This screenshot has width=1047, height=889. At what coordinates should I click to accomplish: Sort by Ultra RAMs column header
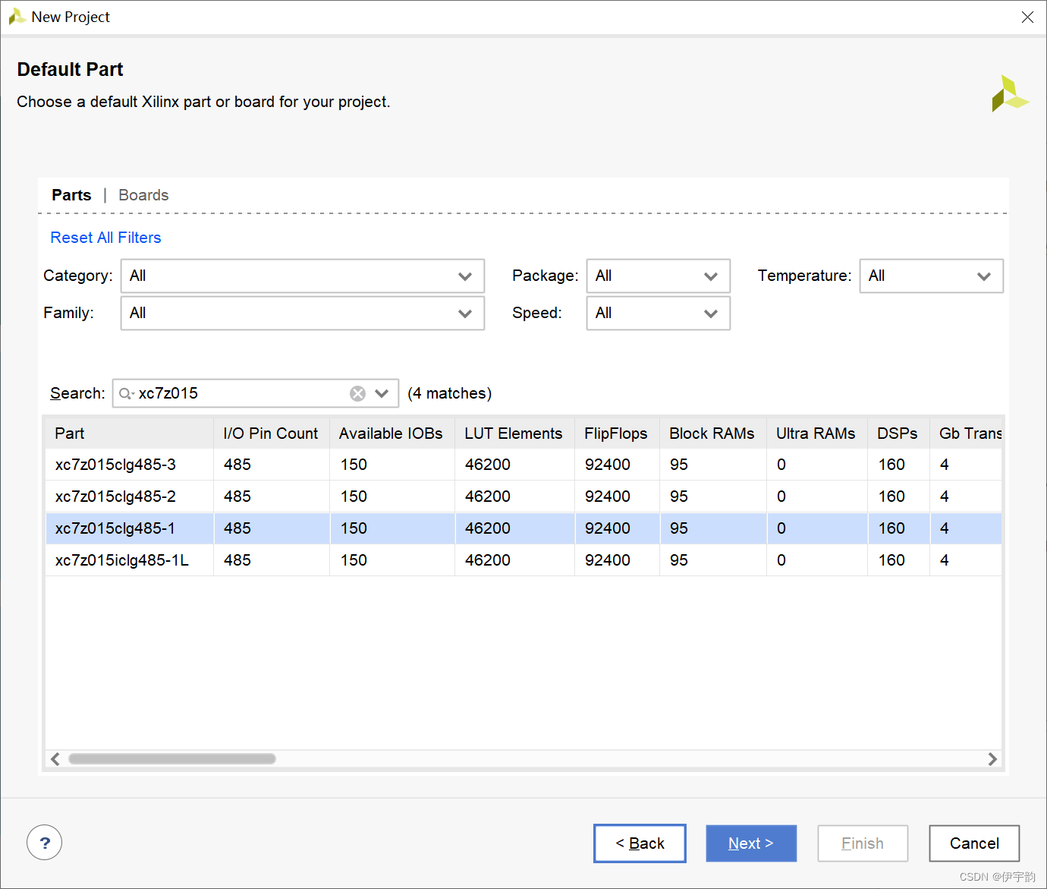click(816, 433)
